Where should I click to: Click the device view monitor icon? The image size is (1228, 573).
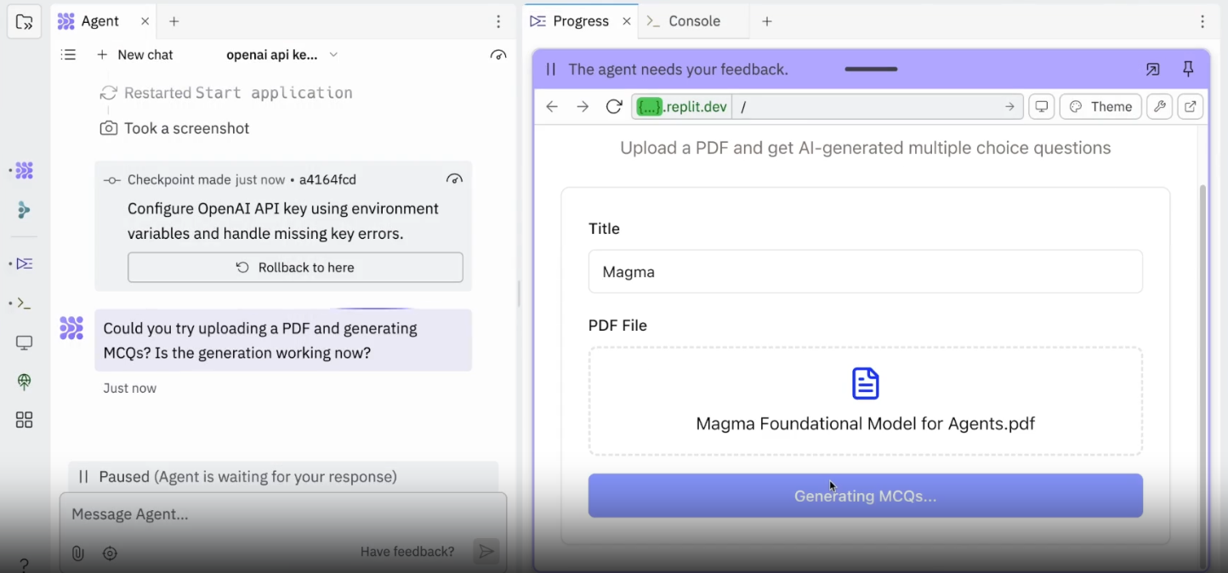pos(1041,106)
